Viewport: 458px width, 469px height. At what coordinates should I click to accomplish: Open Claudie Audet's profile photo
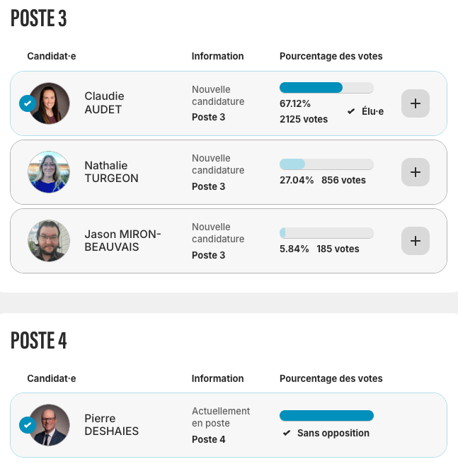pos(50,103)
